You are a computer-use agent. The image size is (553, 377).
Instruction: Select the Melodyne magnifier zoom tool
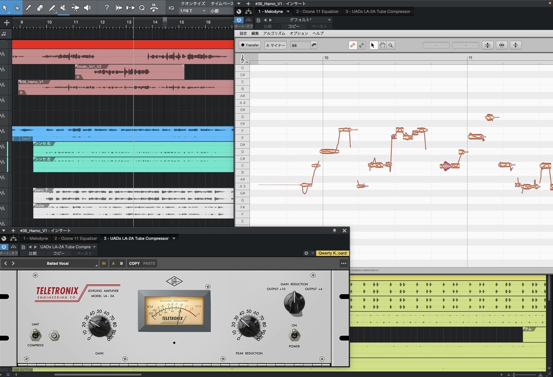click(x=391, y=45)
